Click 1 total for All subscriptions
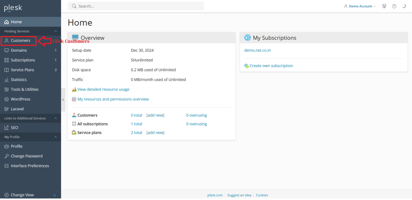The image size is (412, 200). tap(137, 124)
